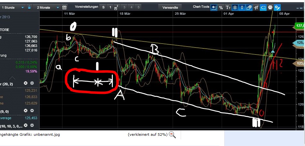Screen dimensions: 305x146
Task: Click the save preset 2 disk icon
Action: [116, 8]
